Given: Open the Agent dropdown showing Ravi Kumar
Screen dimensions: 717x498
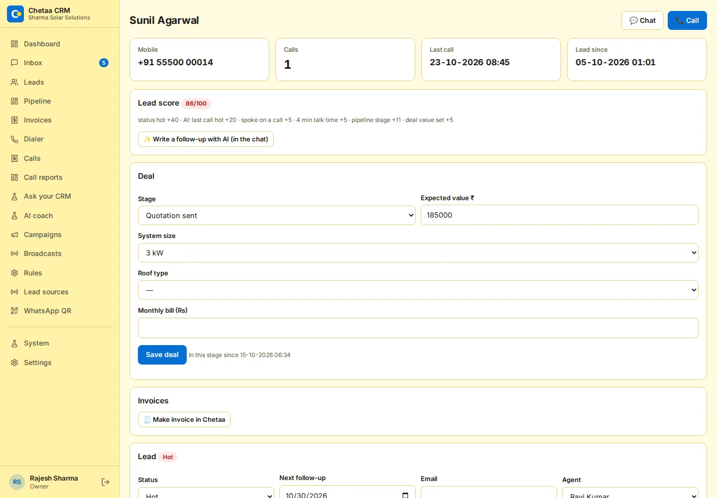Looking at the screenshot, I should tap(630, 493).
